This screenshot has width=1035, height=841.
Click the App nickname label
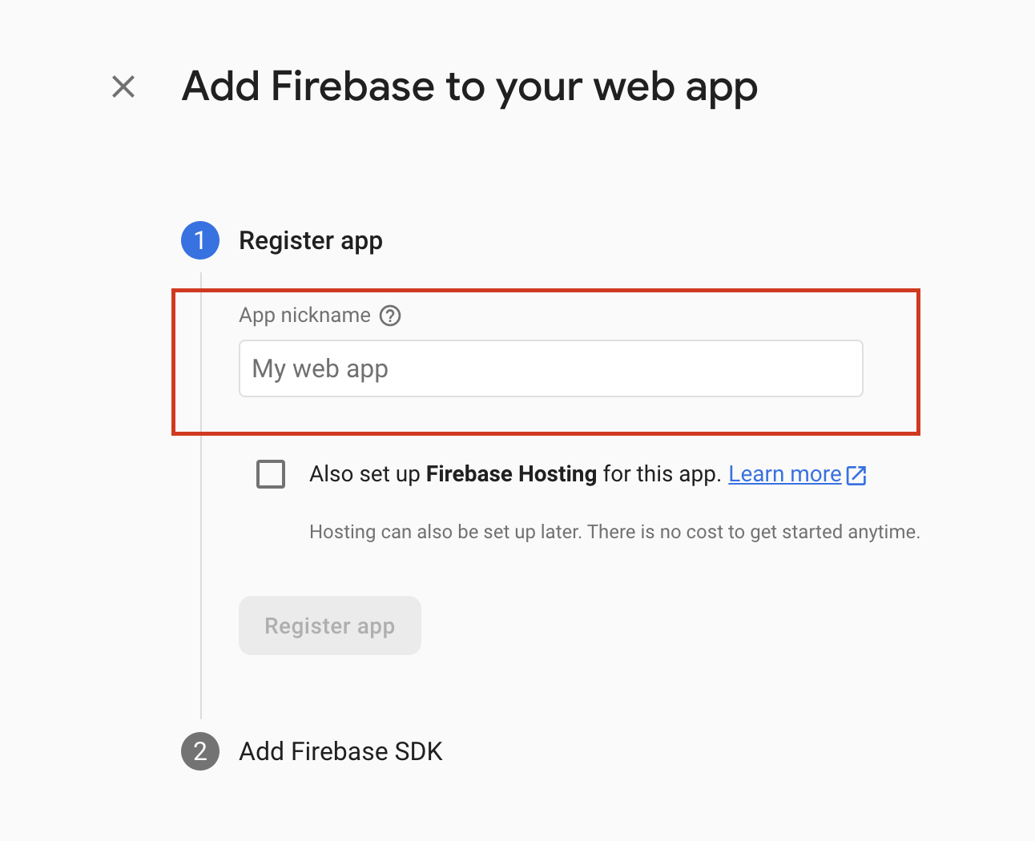point(304,316)
